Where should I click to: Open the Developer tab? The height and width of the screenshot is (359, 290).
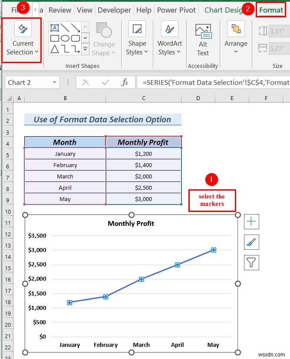point(114,10)
